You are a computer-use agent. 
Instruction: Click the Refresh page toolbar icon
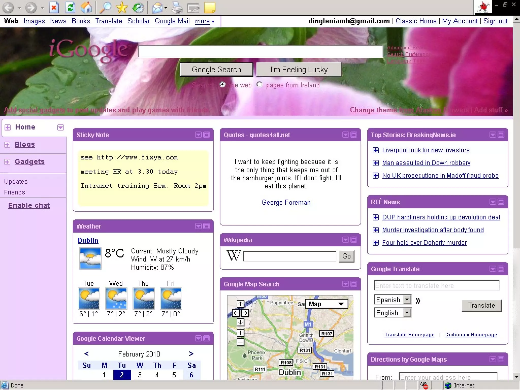tap(70, 8)
